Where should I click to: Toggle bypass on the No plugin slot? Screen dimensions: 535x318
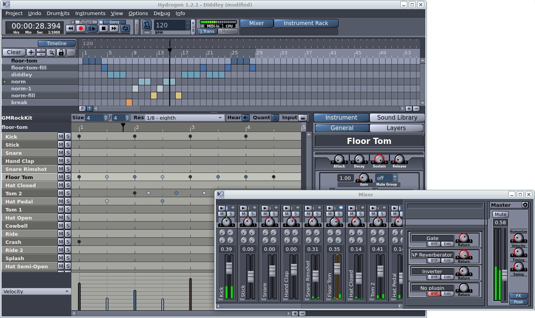coord(434,294)
